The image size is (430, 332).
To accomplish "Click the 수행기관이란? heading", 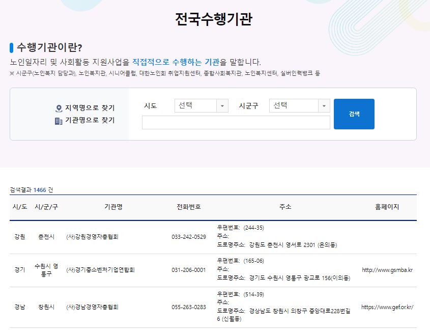I will pos(49,47).
